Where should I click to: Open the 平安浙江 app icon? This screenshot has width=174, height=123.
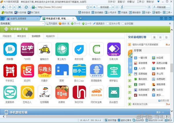point(10,71)
